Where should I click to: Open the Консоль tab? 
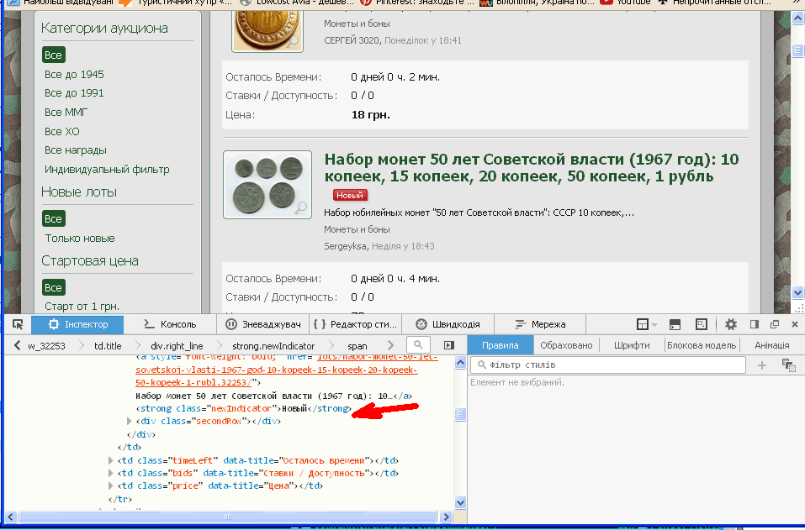point(171,324)
